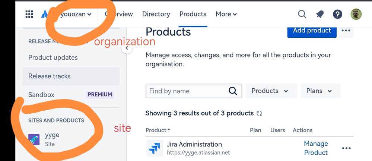Click the magnifier in the Find by name box
Screen dimensions: 372x161
(x=233, y=91)
